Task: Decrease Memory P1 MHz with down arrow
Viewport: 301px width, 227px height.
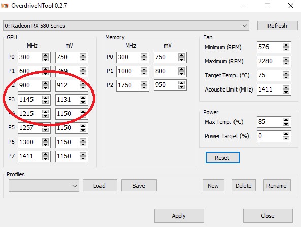Action: point(144,73)
